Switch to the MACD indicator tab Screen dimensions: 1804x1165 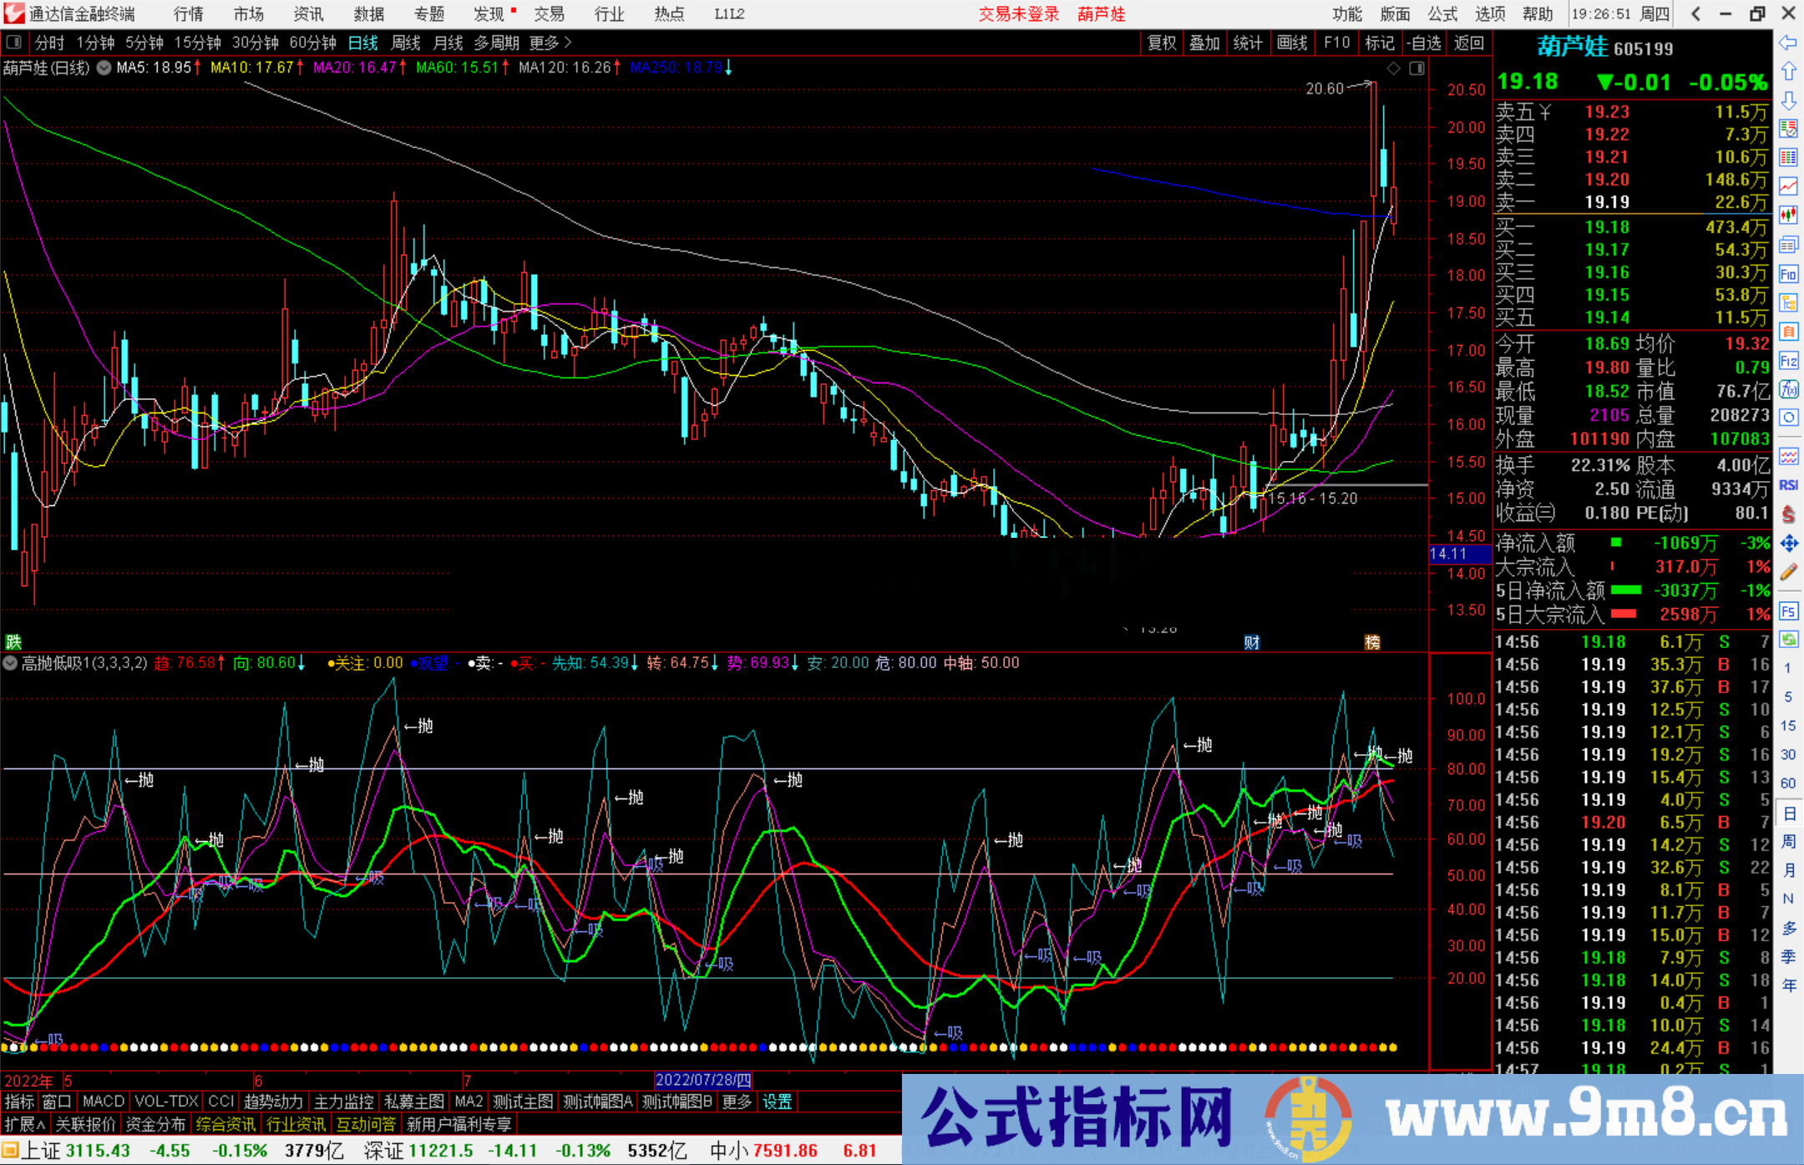point(102,1102)
